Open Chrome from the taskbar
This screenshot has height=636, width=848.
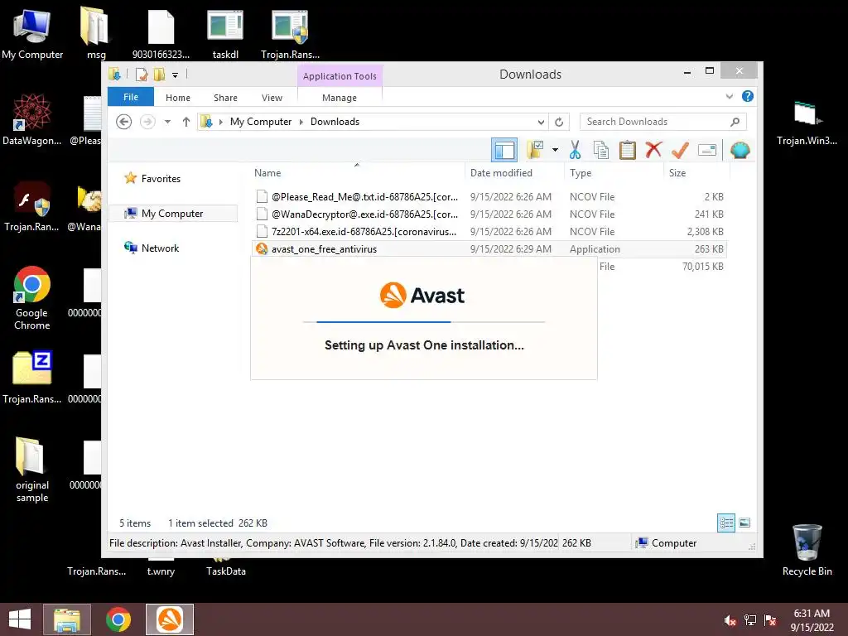[x=118, y=619]
